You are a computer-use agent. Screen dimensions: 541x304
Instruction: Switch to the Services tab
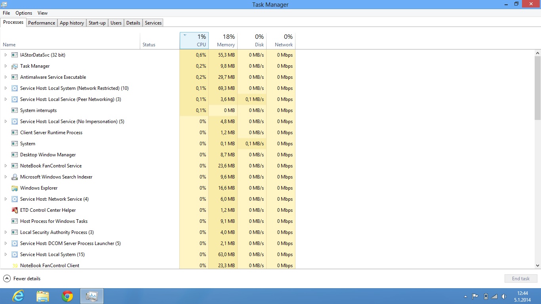(153, 23)
